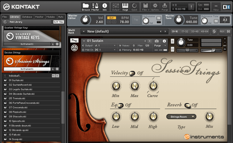Open 05 Tremolo.nki from list
This screenshot has width=233, height=143.
click(x=32, y=99)
